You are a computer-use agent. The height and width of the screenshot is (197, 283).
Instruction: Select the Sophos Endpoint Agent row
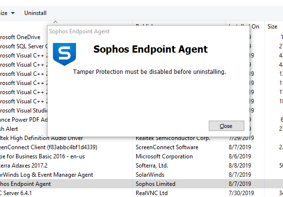141,183
